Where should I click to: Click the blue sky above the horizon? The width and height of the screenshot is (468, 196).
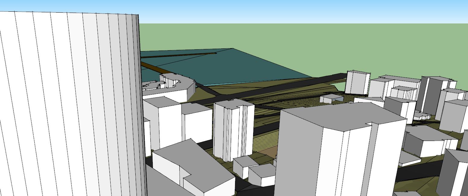271,11
